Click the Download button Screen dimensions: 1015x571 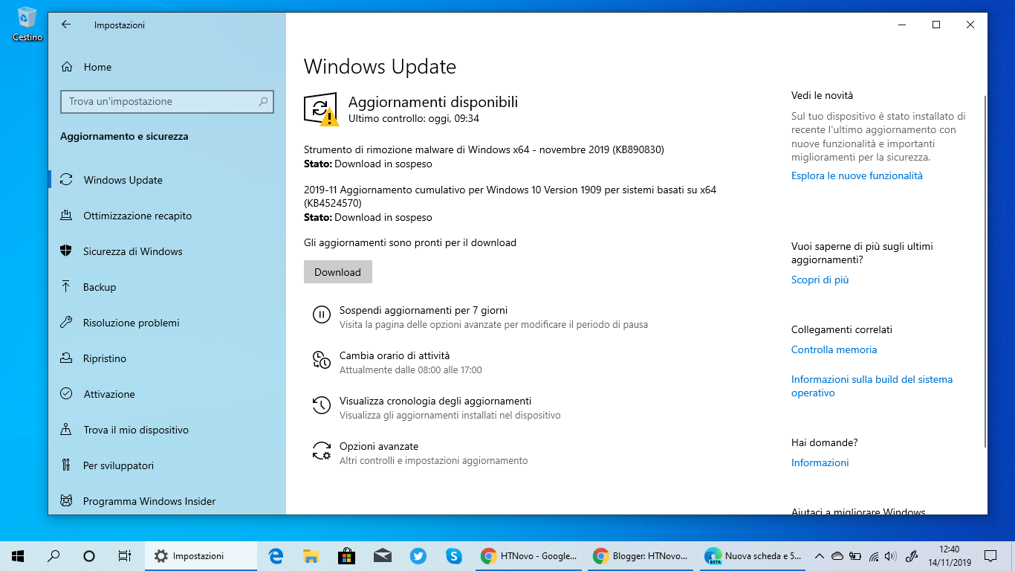(x=337, y=272)
